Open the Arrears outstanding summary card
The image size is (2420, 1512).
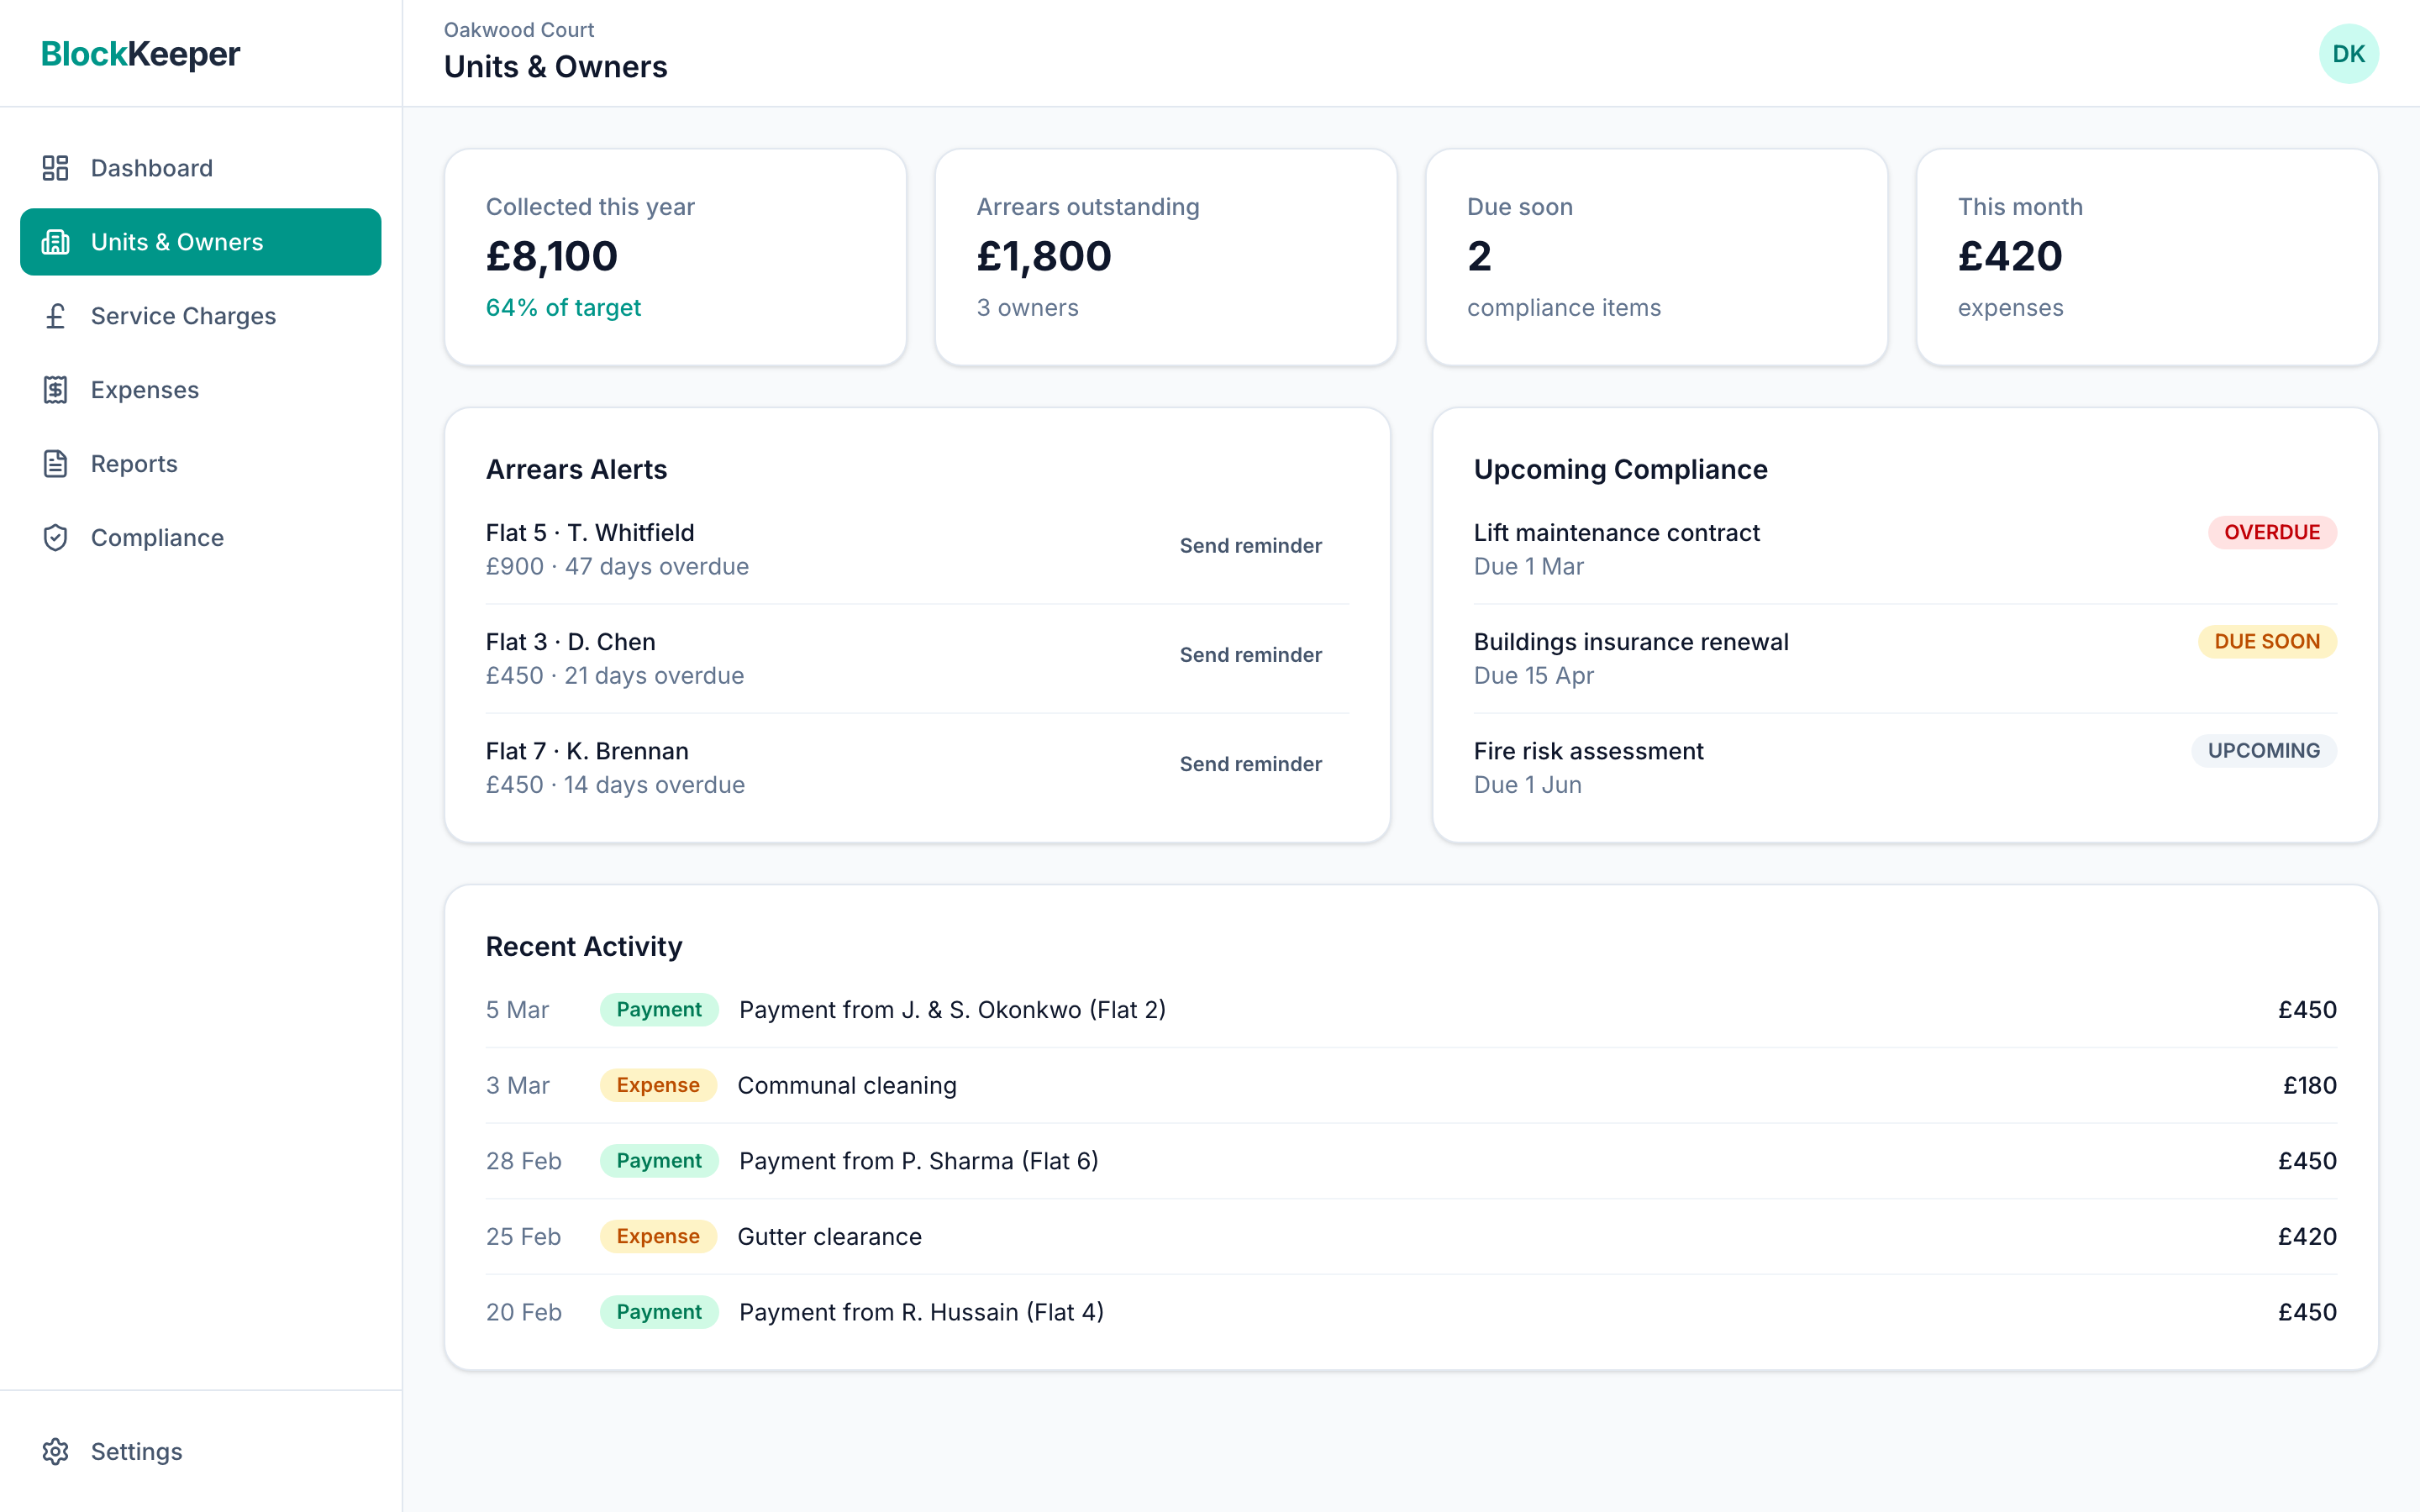tap(1165, 257)
